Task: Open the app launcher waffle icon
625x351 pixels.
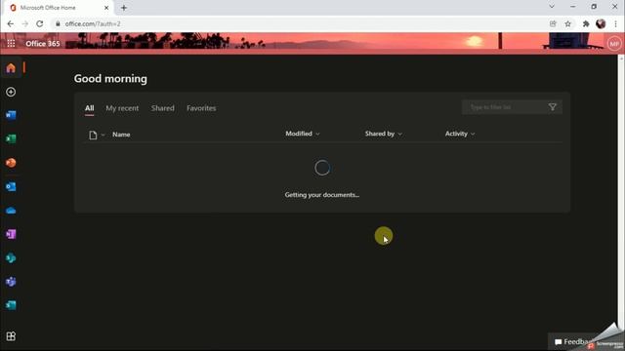Action: click(x=11, y=43)
